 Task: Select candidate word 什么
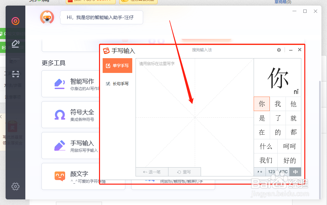266,146
